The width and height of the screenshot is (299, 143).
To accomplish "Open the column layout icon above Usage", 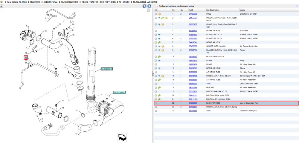I will pyautogui.click(x=297, y=6).
